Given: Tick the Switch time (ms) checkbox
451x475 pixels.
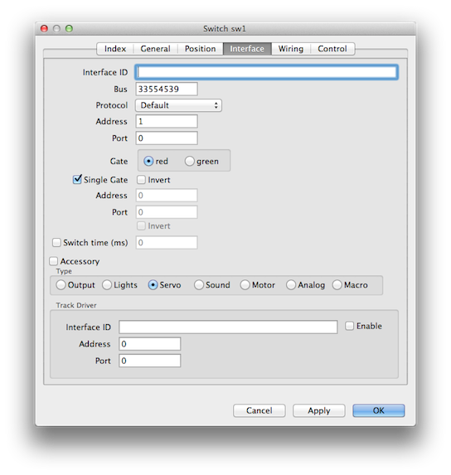Looking at the screenshot, I should [x=56, y=242].
